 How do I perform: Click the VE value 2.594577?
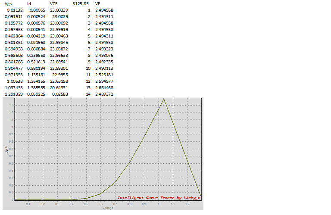click(104, 81)
